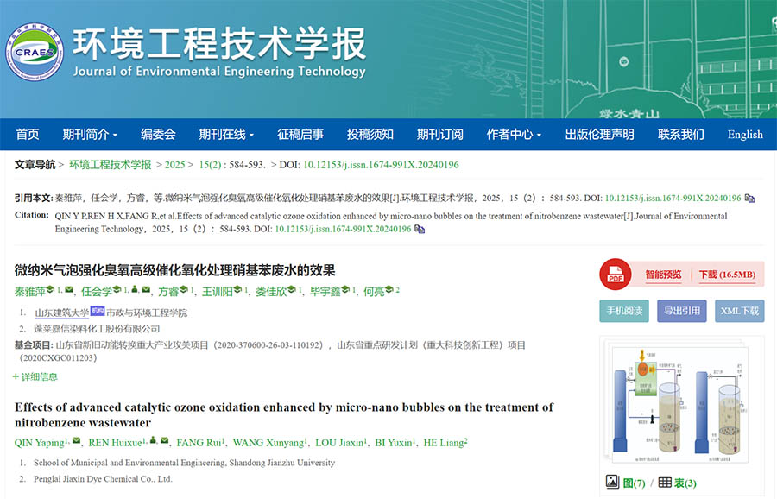The image size is (777, 499).
Task: Expand the 期刊简介 dropdown menu
Action: click(89, 135)
